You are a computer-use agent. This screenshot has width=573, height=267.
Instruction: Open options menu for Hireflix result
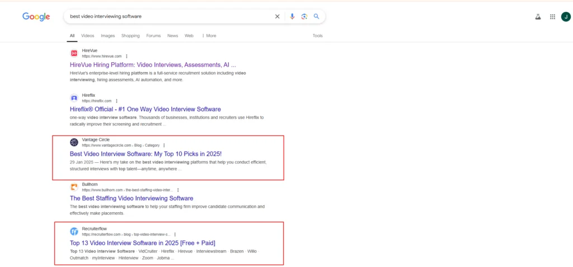116,101
